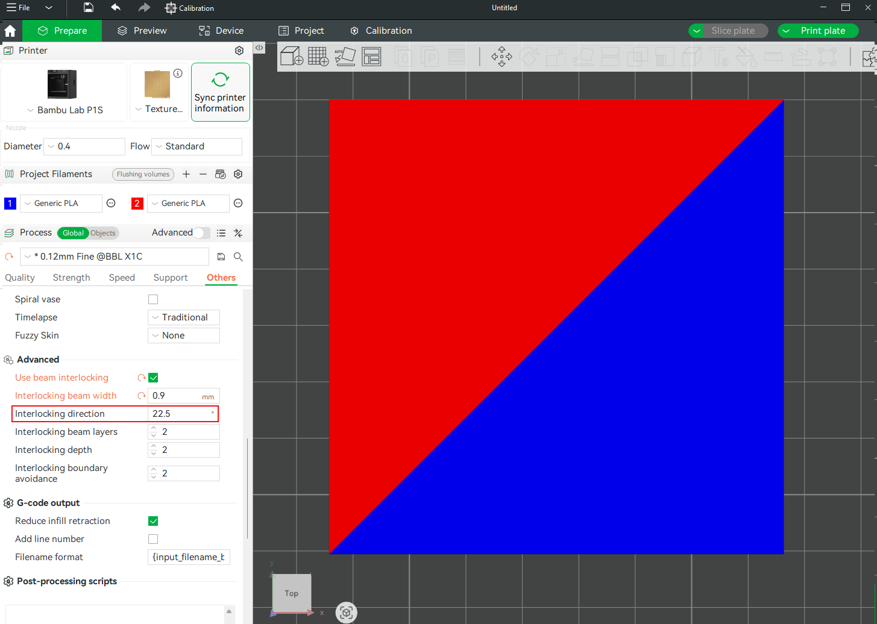Open the Fuzzy Skin dropdown
This screenshot has width=877, height=624.
click(184, 335)
